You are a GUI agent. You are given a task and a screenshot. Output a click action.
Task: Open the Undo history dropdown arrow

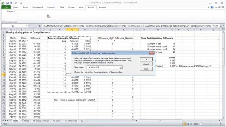[13, 3]
